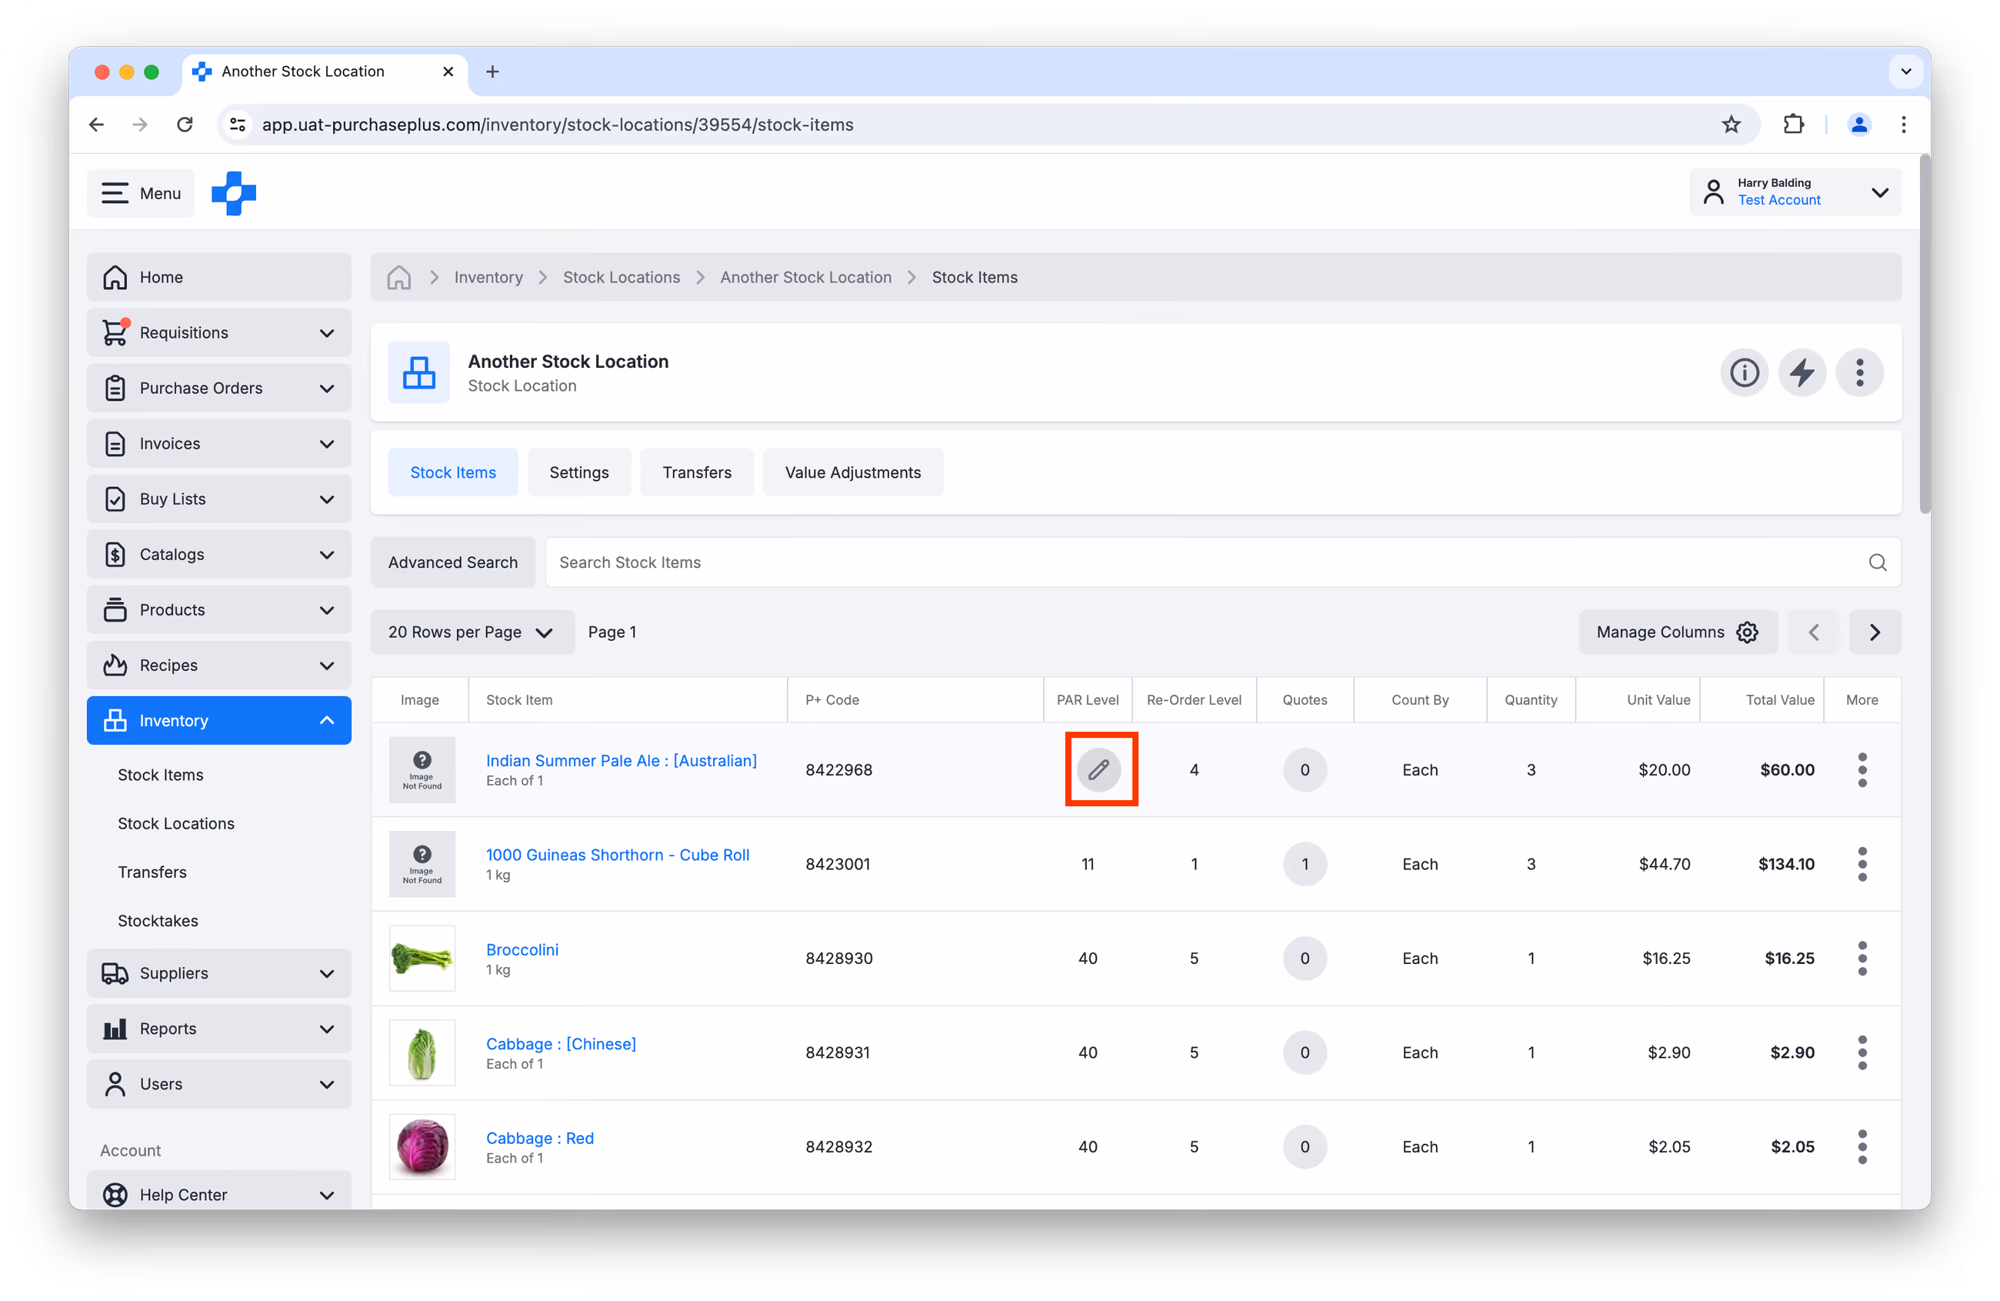Go to Home in the sidebar

(x=218, y=277)
